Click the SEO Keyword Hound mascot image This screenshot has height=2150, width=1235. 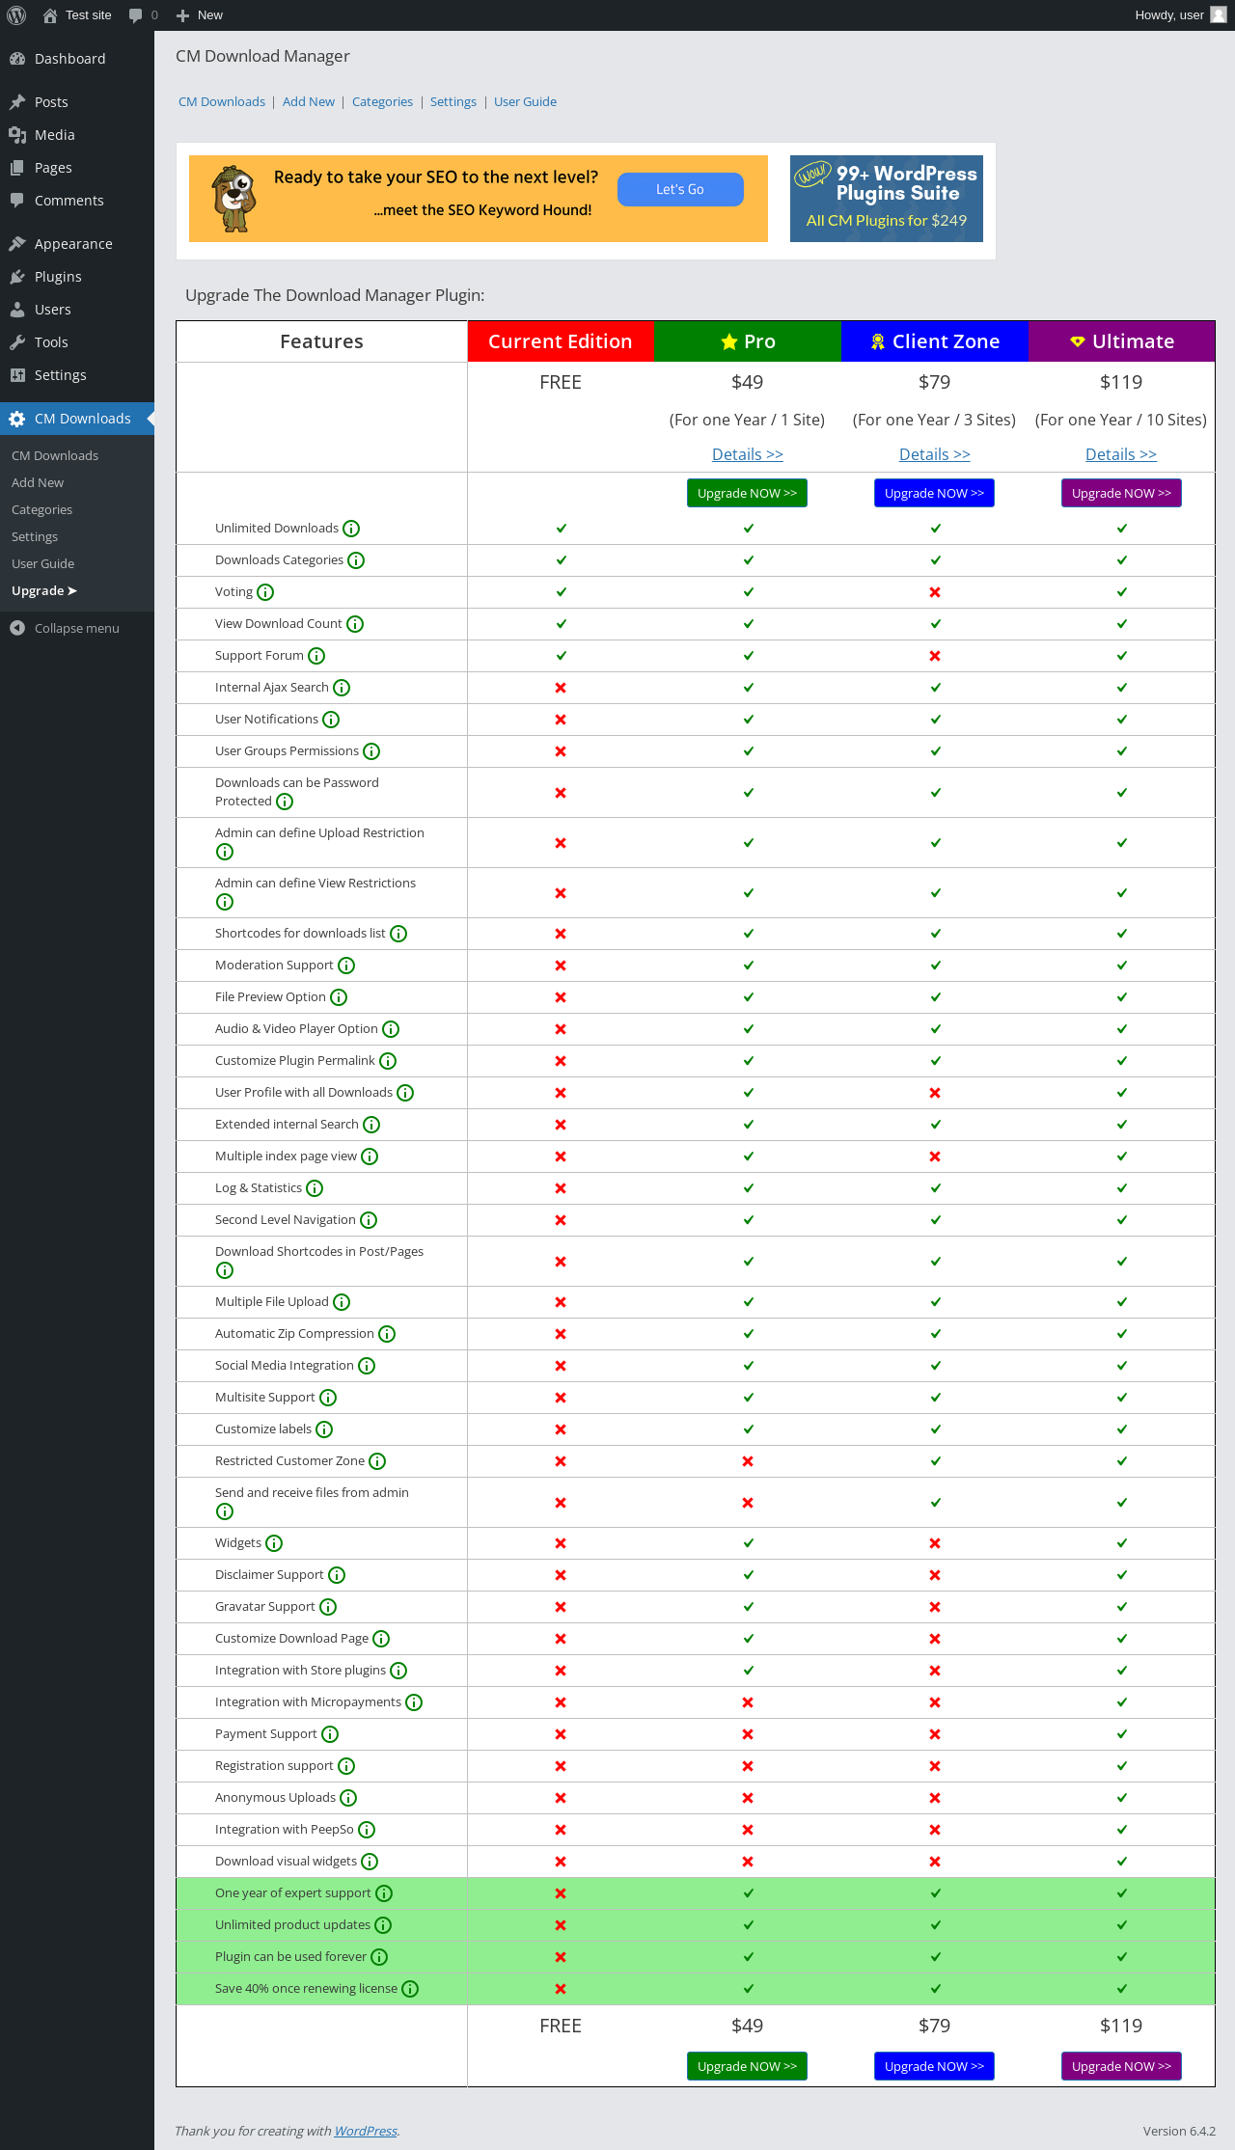coord(234,199)
